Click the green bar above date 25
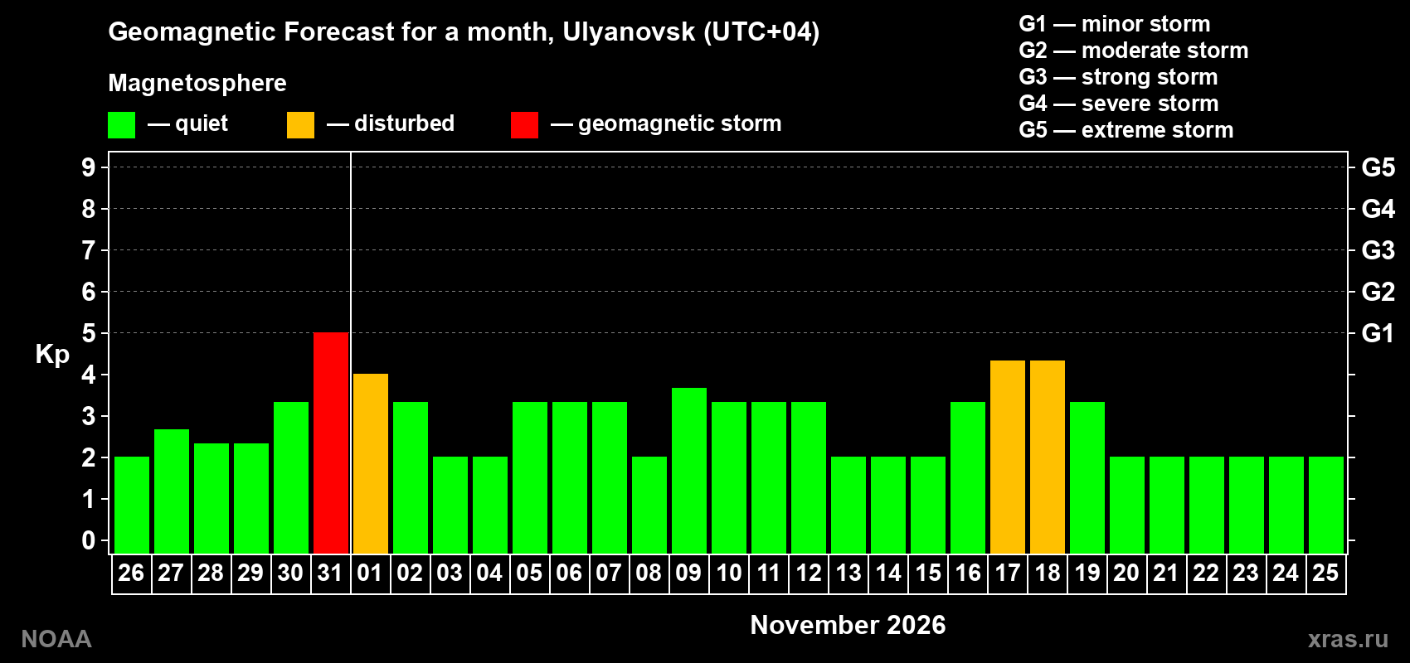The width and height of the screenshot is (1410, 663). (1326, 505)
